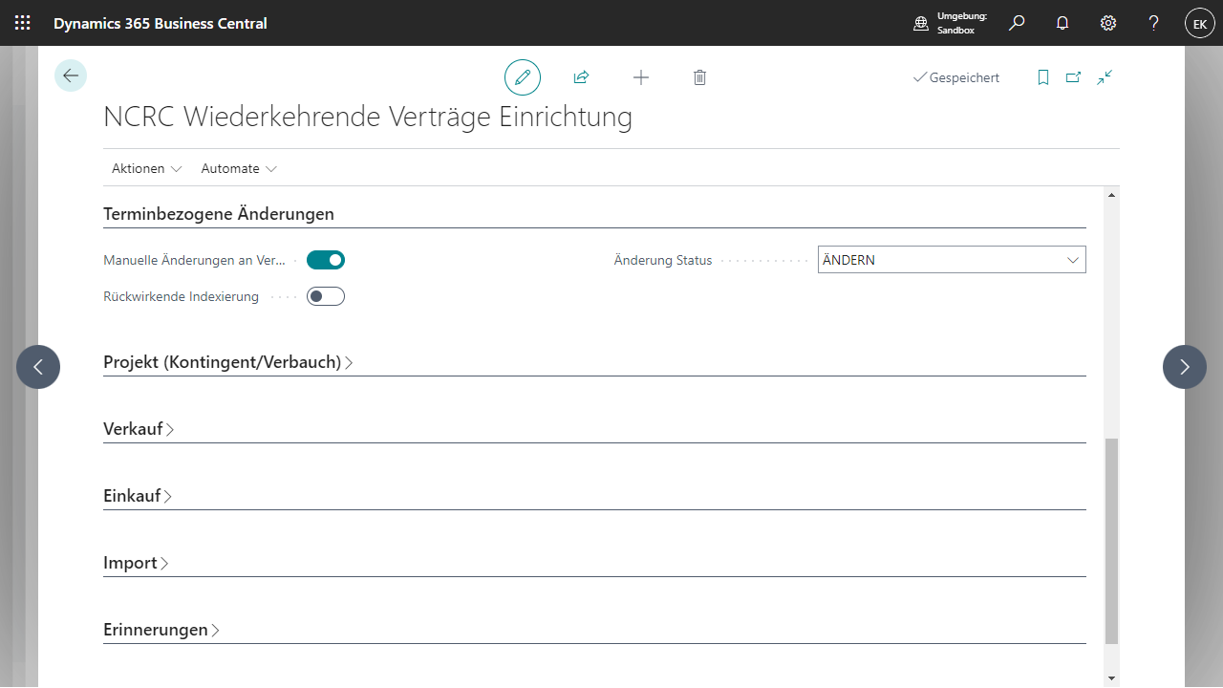The width and height of the screenshot is (1223, 688).
Task: Go to next record with right arrow
Action: (1184, 367)
